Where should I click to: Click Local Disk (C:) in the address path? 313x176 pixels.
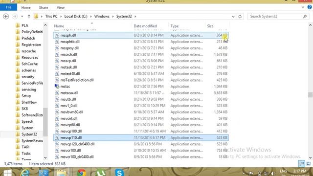[76, 16]
